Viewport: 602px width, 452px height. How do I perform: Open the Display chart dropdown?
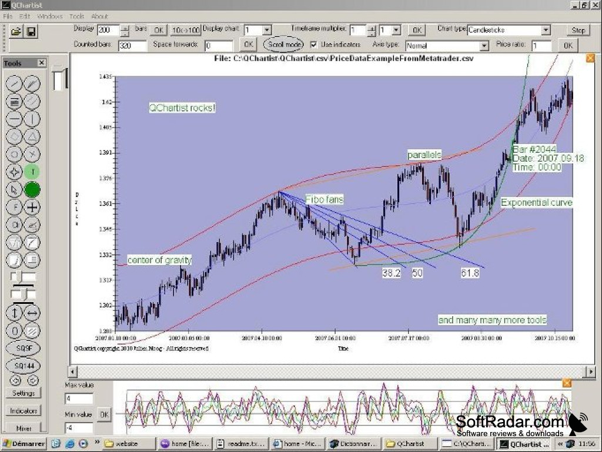[266, 30]
